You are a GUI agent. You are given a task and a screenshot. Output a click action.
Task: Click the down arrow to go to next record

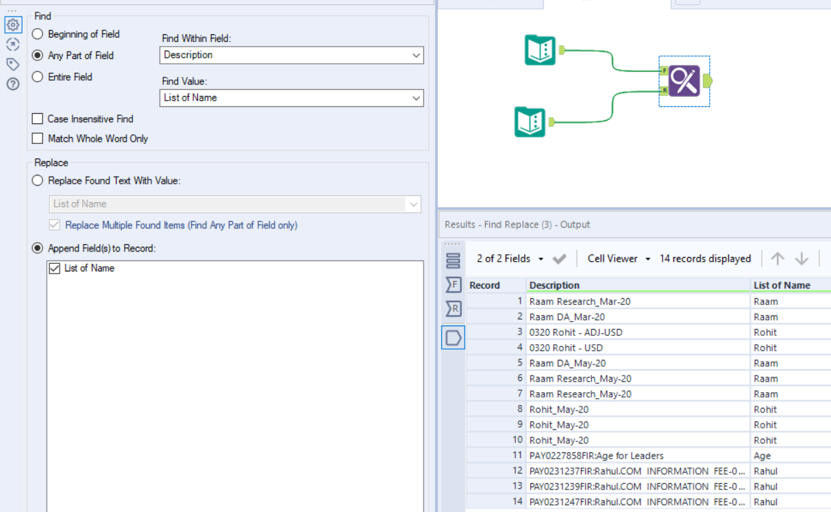[x=802, y=258]
